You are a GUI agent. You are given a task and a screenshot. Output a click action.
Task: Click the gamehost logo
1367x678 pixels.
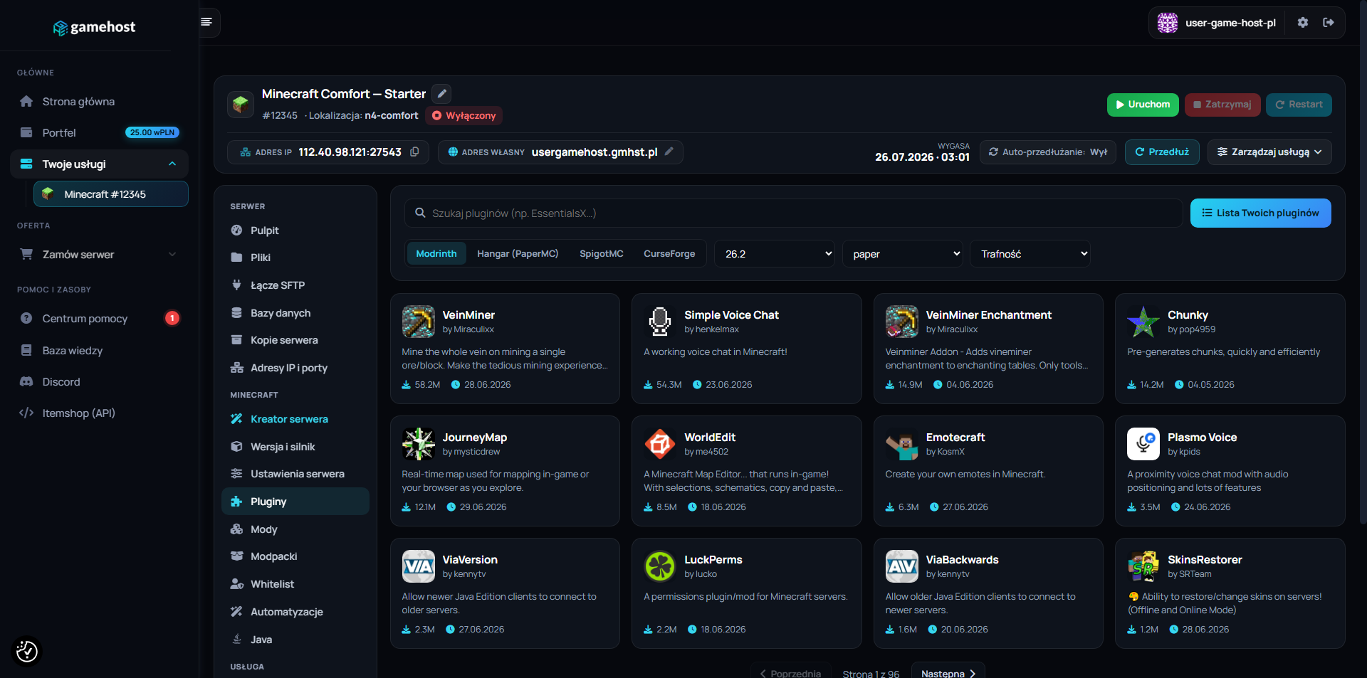(95, 27)
